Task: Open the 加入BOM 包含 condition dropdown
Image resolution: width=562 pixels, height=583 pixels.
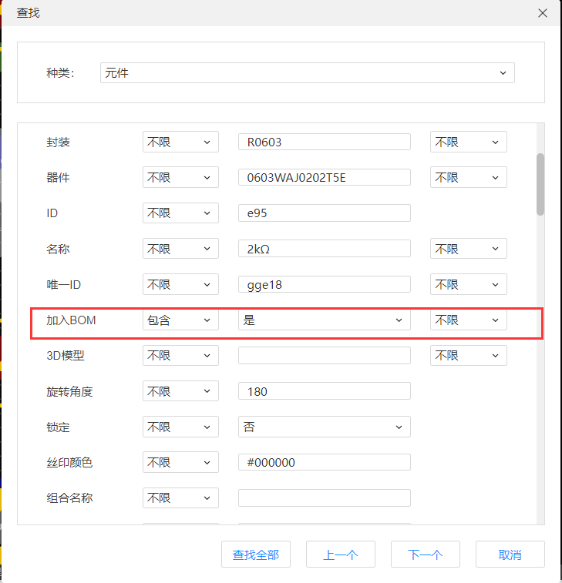Action: [180, 320]
